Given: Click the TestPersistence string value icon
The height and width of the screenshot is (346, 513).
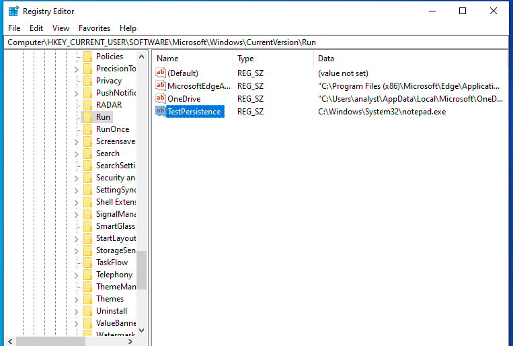Looking at the screenshot, I should coord(161,111).
